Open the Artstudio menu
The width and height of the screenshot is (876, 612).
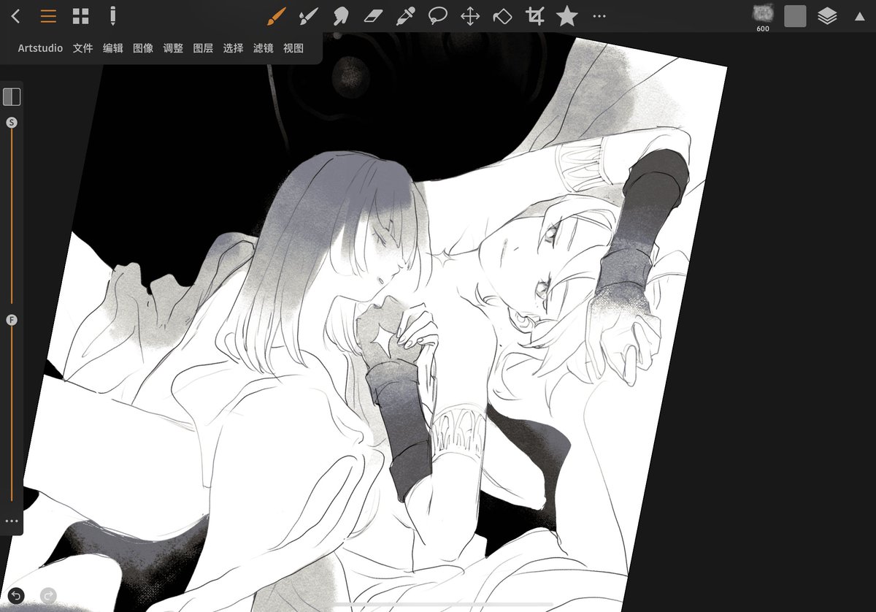click(x=40, y=48)
